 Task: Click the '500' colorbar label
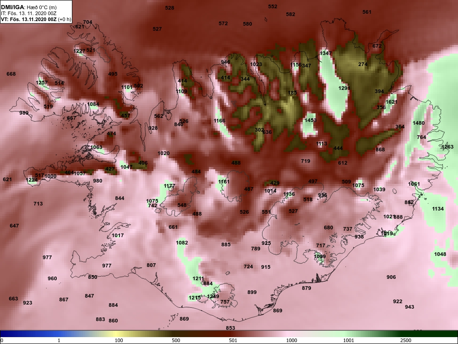tap(176, 340)
